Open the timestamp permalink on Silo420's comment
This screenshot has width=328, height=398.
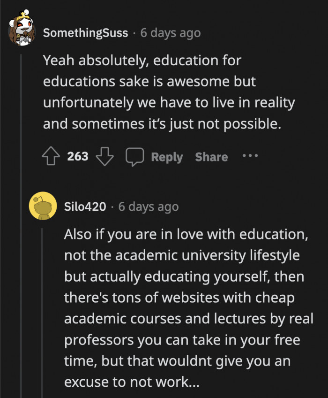coord(149,207)
